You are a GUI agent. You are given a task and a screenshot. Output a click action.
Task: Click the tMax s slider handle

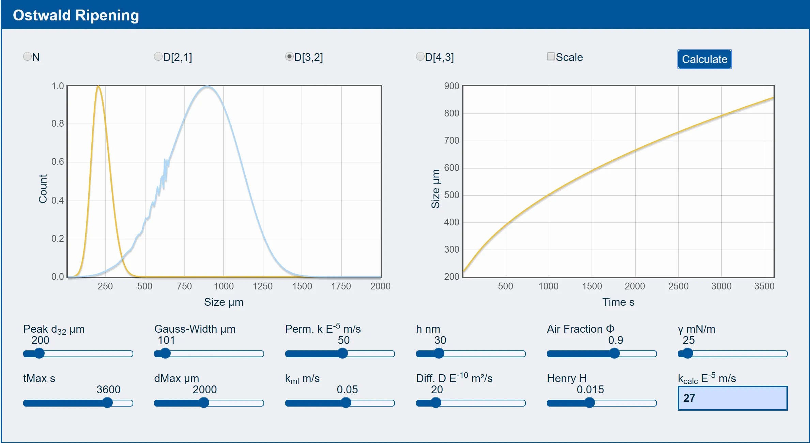point(107,403)
